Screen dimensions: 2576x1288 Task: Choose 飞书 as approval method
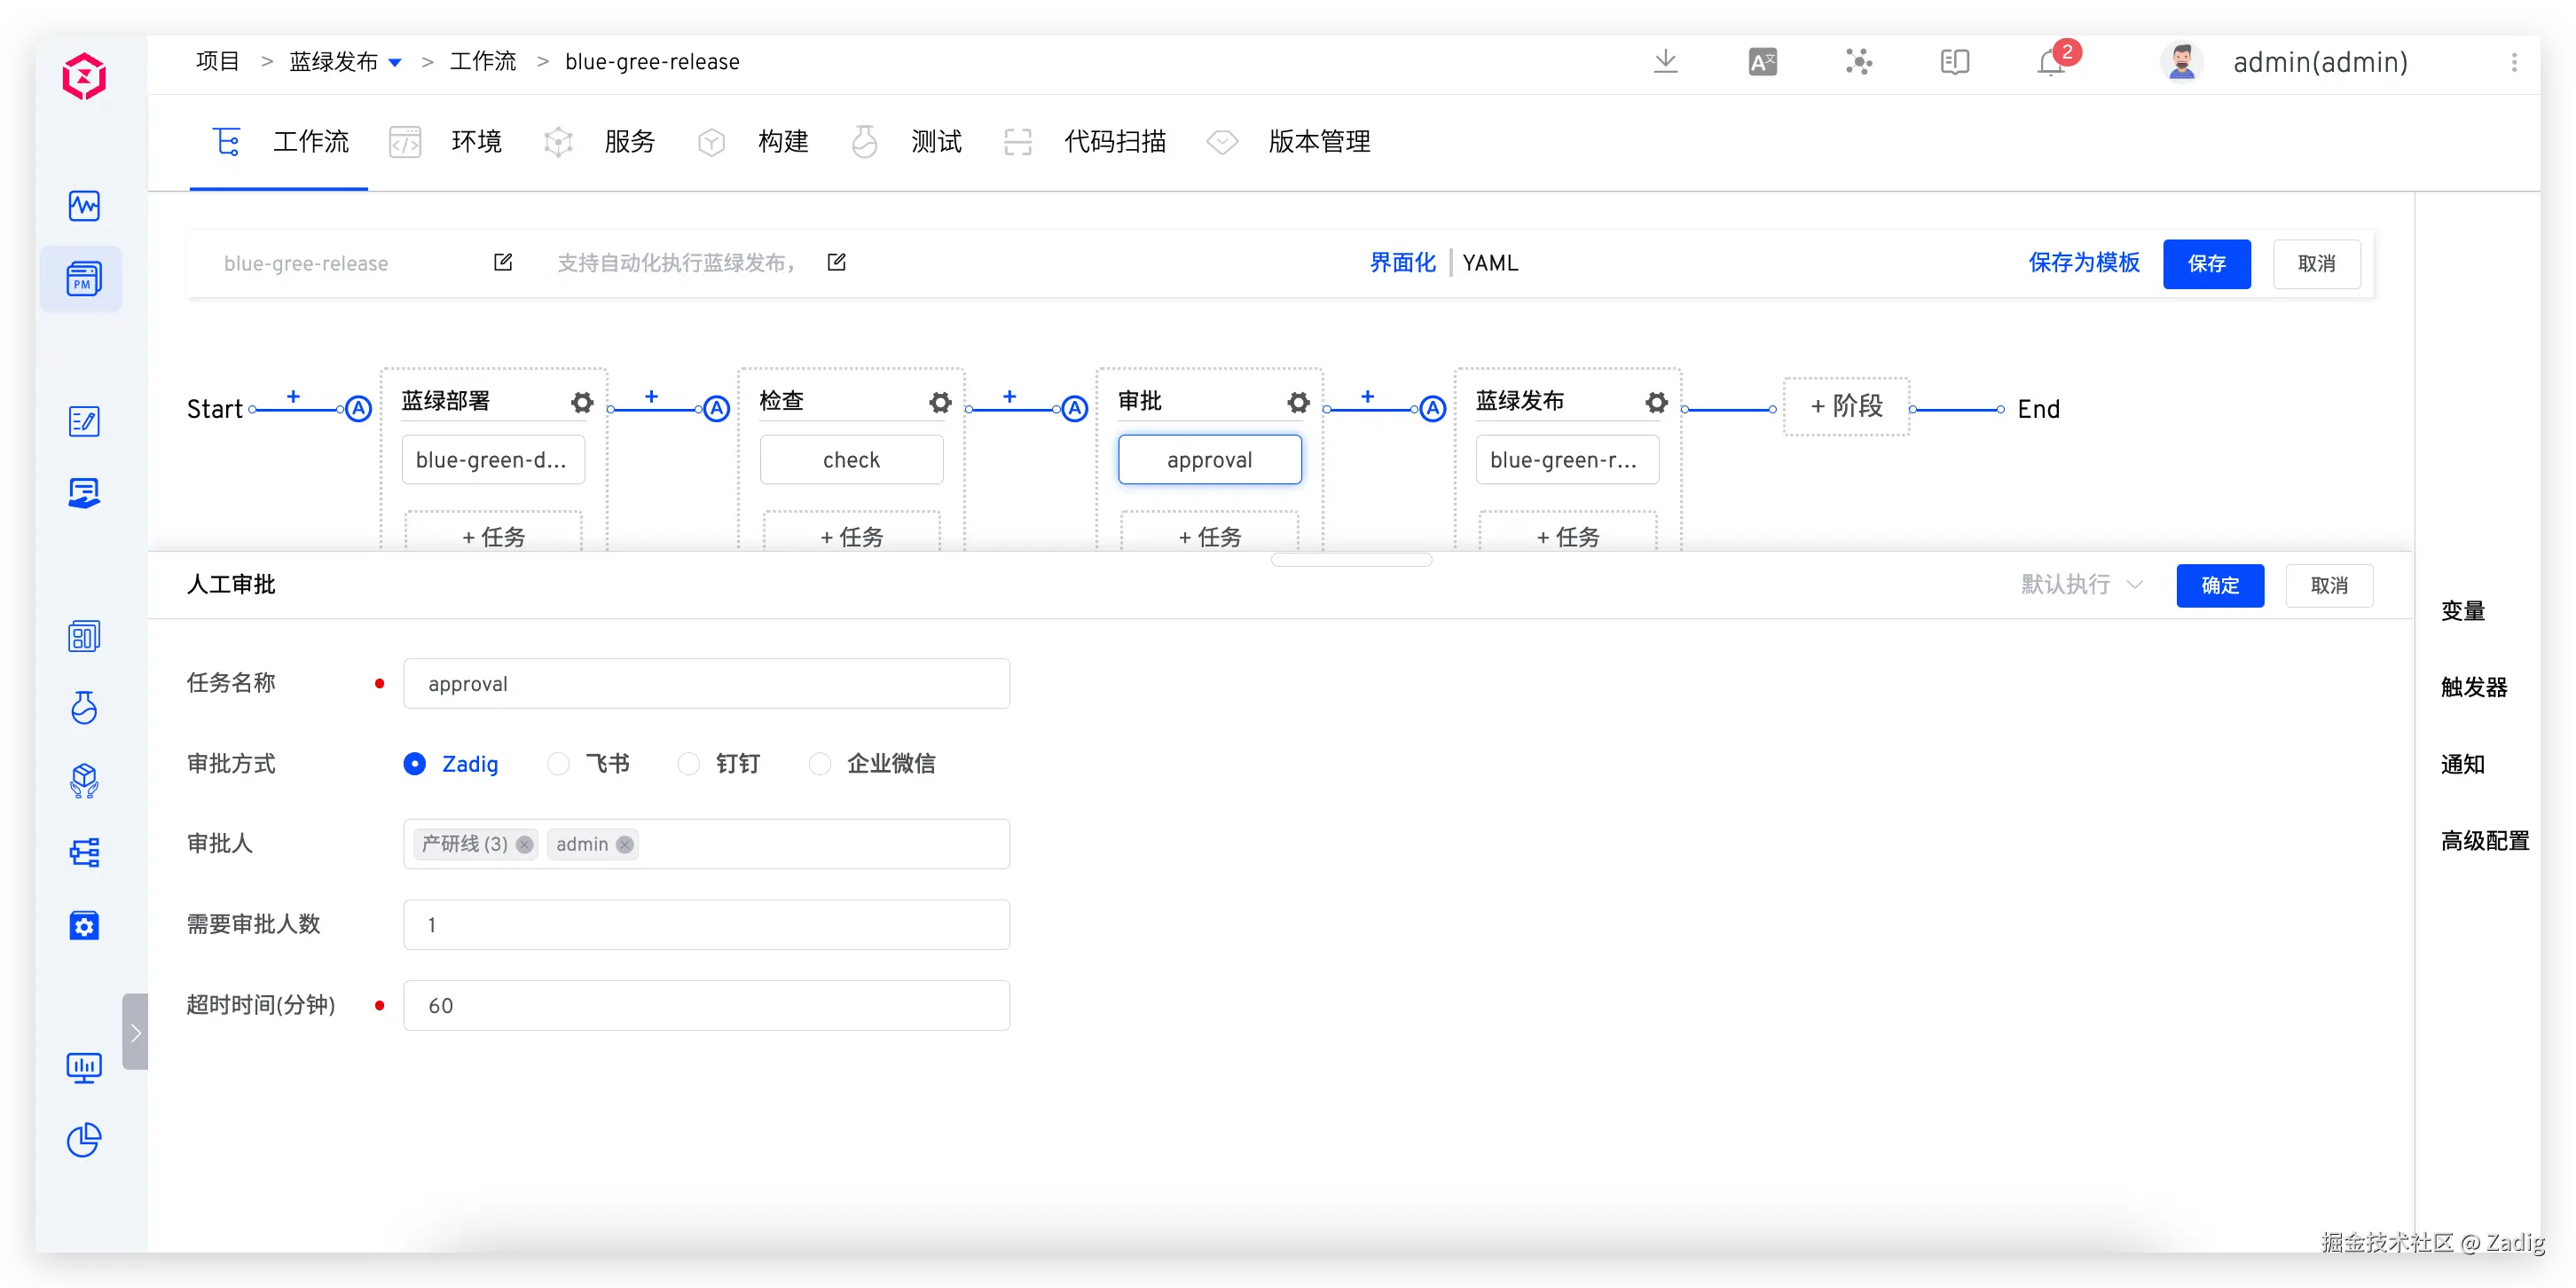(x=559, y=764)
